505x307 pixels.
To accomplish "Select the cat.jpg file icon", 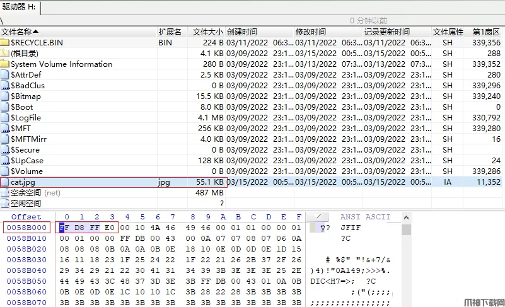I will tap(5, 182).
